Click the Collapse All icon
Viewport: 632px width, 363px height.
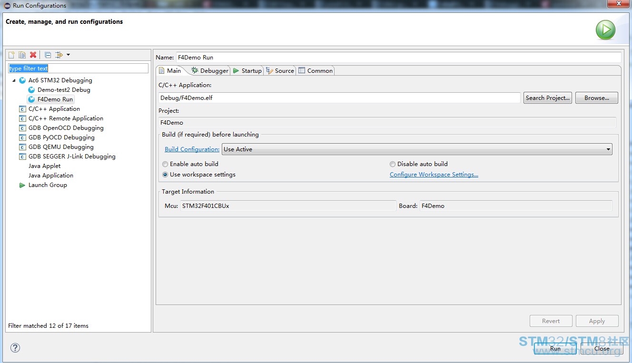48,55
